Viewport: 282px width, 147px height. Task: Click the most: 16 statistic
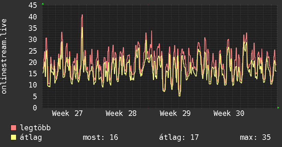tap(100, 137)
